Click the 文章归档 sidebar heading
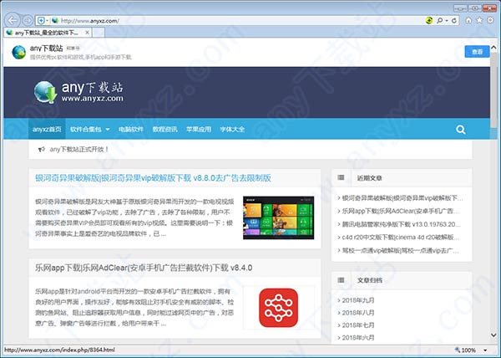Screen dimensions: 501x358 (369, 280)
